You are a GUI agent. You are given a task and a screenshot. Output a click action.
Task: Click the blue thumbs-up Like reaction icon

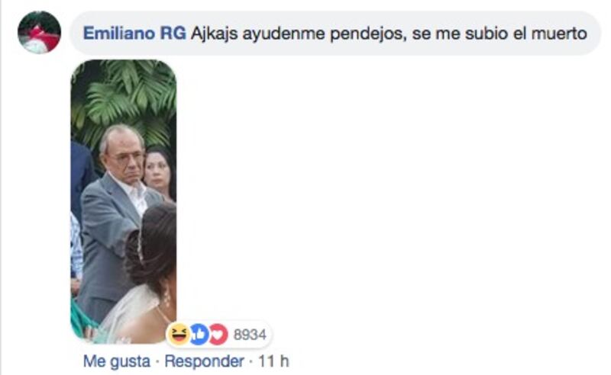(x=199, y=334)
